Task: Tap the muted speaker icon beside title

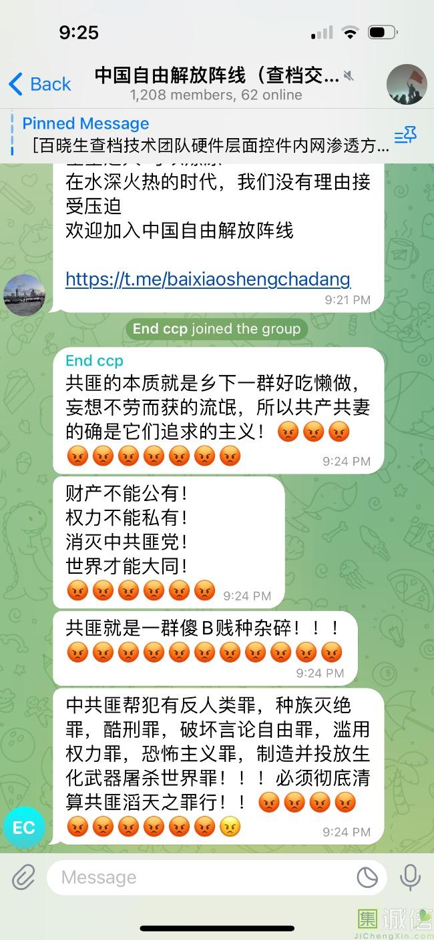Action: point(350,75)
